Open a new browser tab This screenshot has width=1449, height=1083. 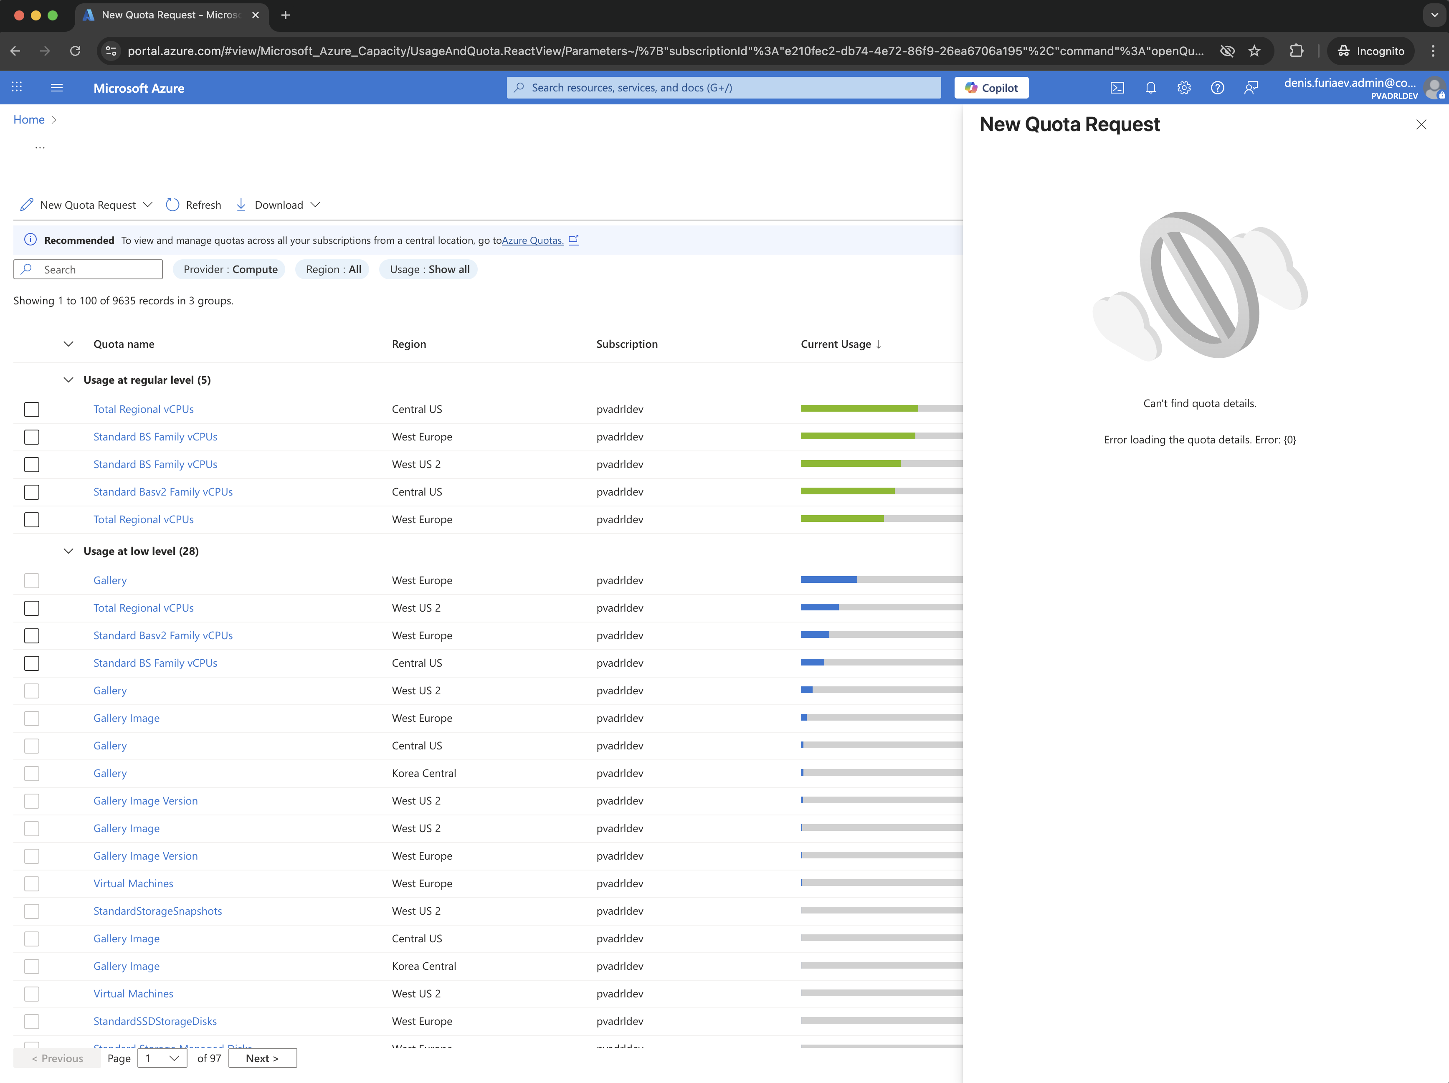click(x=286, y=15)
